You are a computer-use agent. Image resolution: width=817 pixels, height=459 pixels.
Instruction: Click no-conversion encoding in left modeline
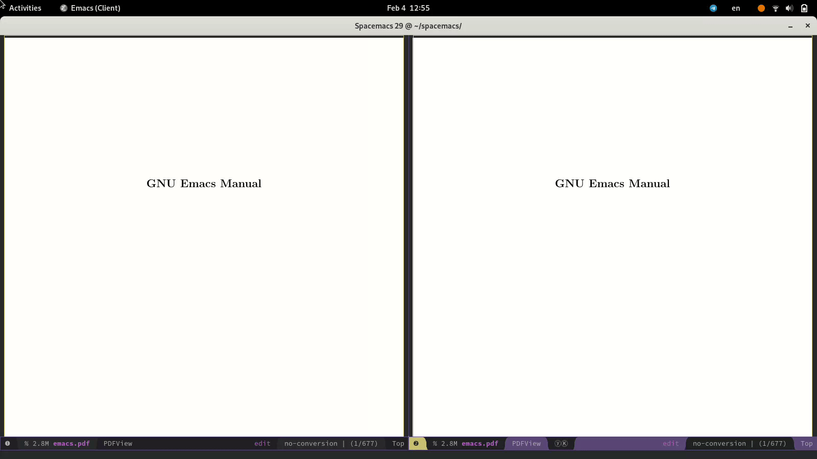tap(311, 444)
